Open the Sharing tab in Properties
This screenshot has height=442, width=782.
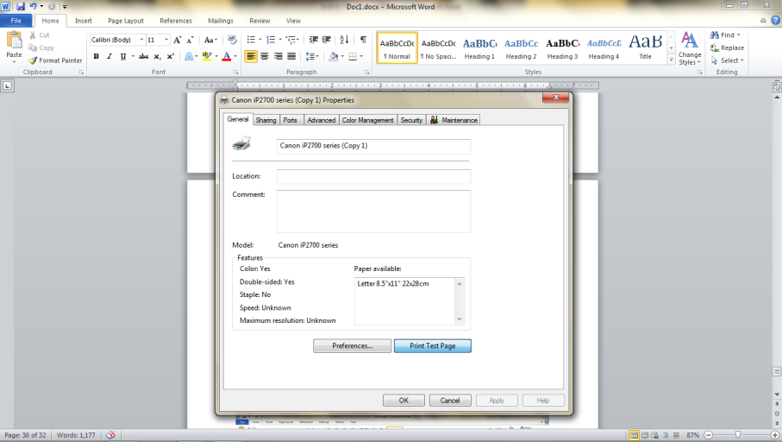click(x=266, y=120)
